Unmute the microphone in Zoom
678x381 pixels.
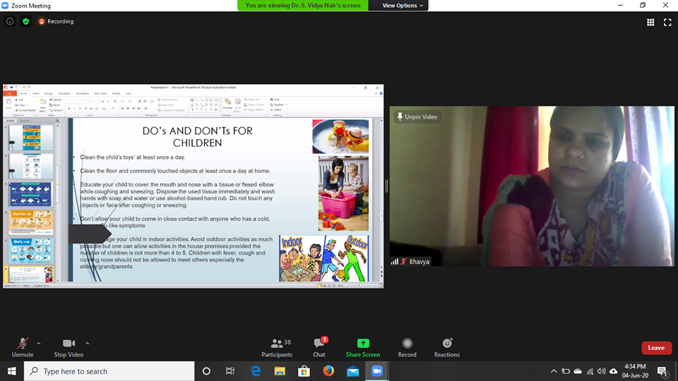pyautogui.click(x=22, y=346)
